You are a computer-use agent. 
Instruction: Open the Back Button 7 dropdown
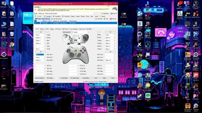(x=45, y=40)
